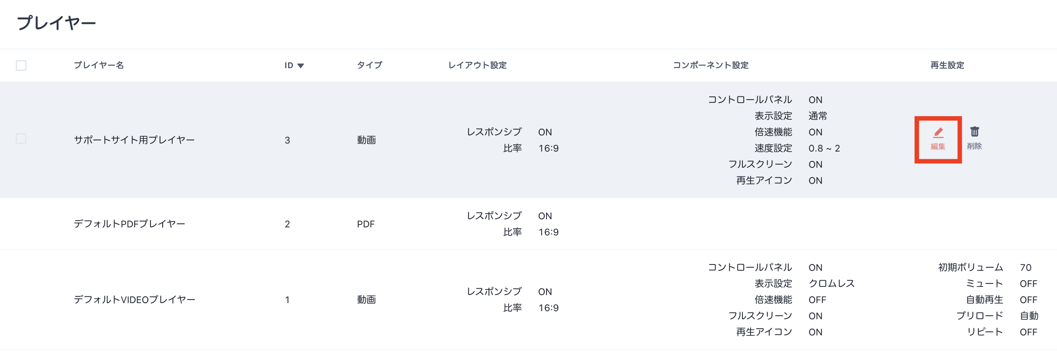Click the タイプ column header

(369, 65)
